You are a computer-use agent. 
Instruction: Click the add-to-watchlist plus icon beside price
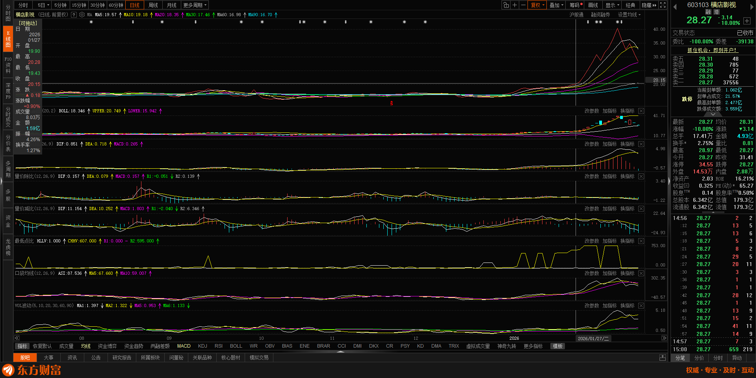[747, 21]
